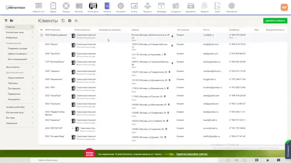Click map pin for ГУП МосКанПром address

pos(172,63)
